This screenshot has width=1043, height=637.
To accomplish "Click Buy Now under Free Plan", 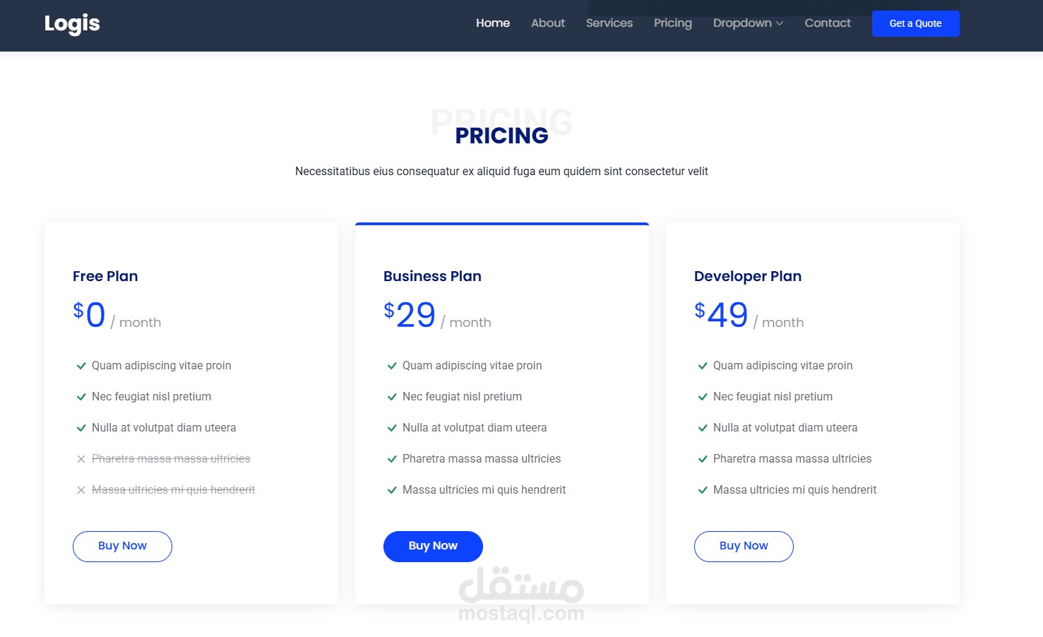I will (x=122, y=546).
